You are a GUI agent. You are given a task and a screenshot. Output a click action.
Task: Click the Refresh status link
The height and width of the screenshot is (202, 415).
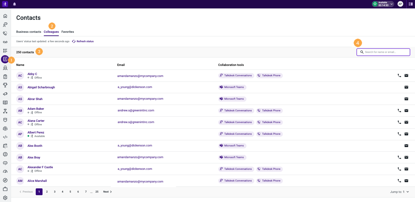coord(85,41)
